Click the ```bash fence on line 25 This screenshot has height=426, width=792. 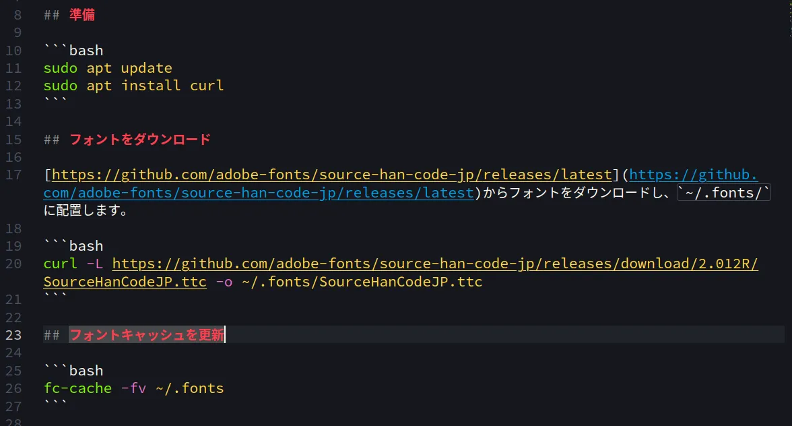[73, 371]
